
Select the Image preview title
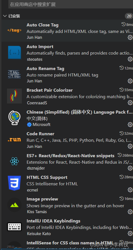pos(42,199)
